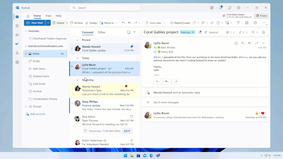Image resolution: width=283 pixels, height=159 pixels.
Task: Open the pop-out window icon in reading pane
Action: [x=263, y=32]
